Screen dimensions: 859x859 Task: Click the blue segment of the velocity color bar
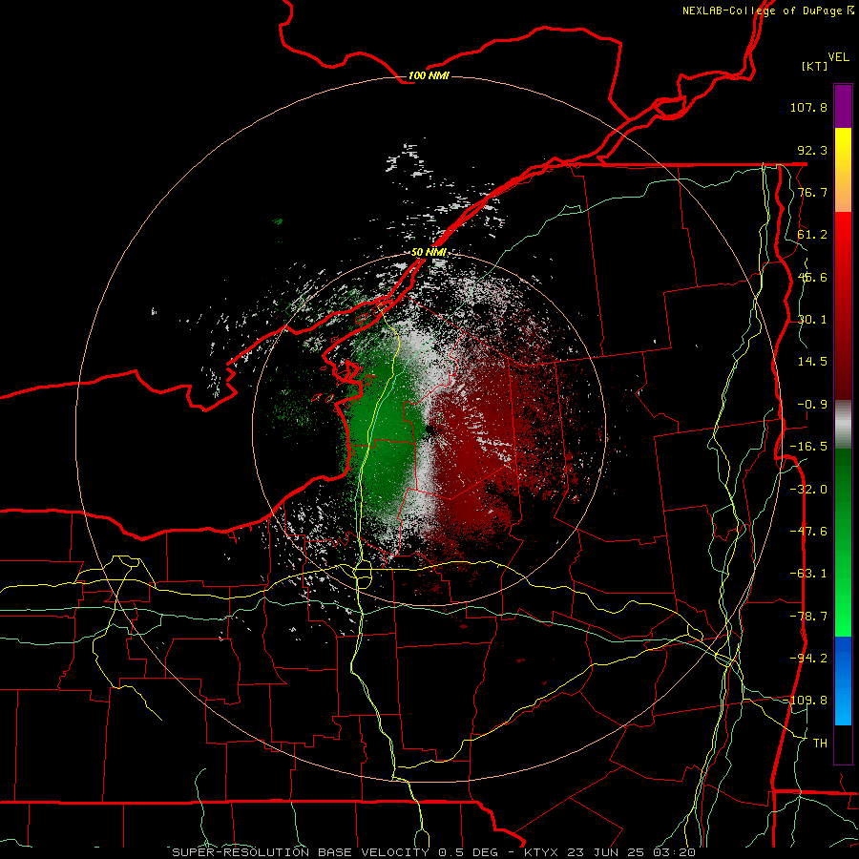tap(843, 681)
